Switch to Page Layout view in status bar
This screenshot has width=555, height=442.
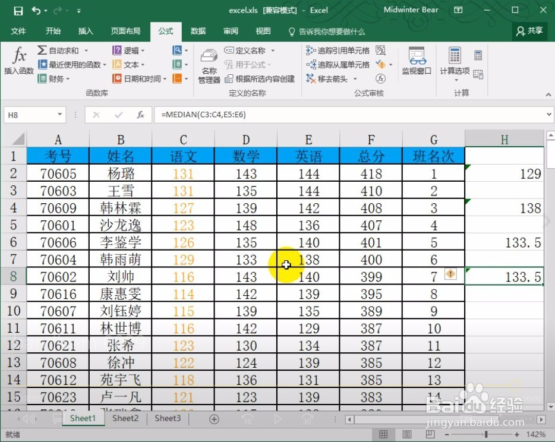pos(406,434)
